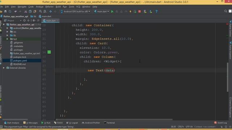The height and width of the screenshot is (130, 232).
Task: Click the lib breadcrumb in navigation bar
Action: [x=33, y=16]
